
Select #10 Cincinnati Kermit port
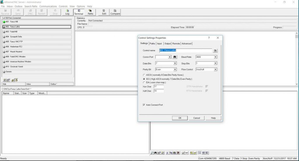(37, 66)
